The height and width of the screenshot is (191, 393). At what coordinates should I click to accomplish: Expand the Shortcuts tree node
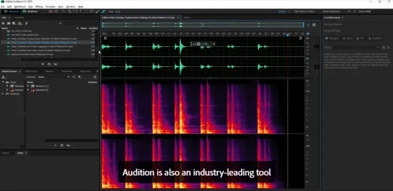[3, 94]
